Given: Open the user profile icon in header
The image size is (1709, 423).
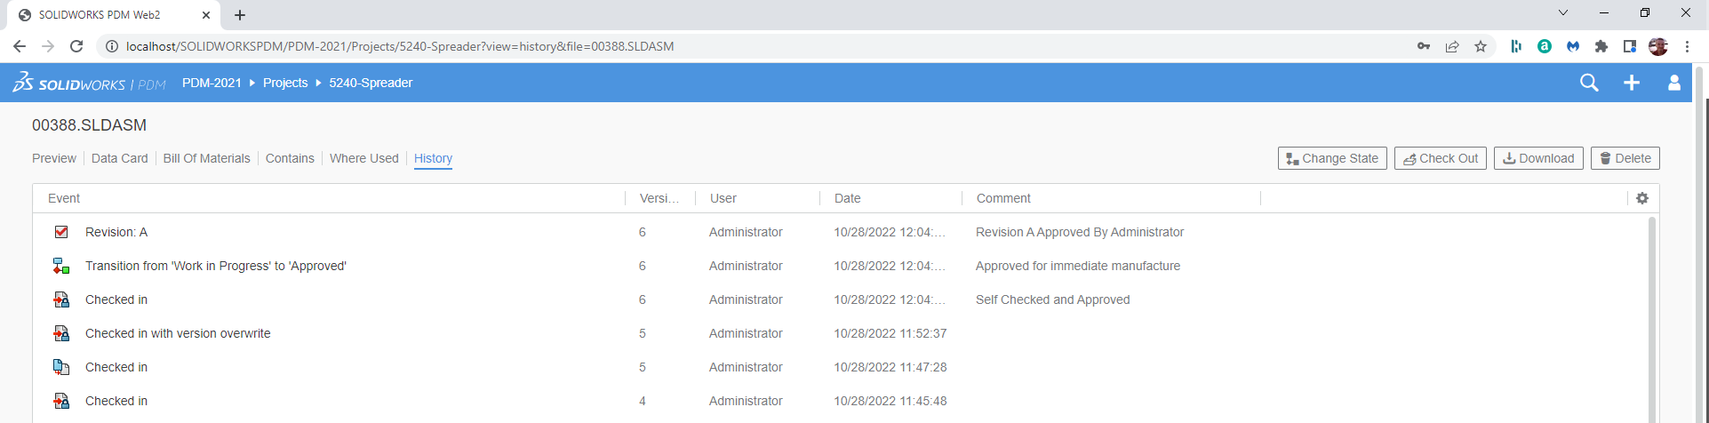Looking at the screenshot, I should [1673, 83].
